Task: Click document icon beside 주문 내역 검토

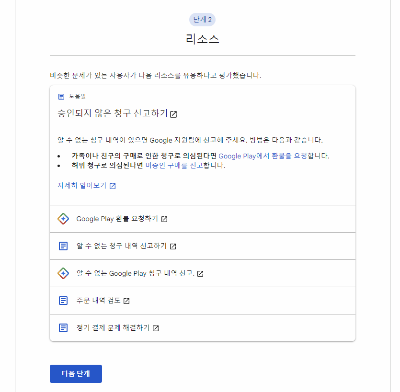Action: click(63, 301)
